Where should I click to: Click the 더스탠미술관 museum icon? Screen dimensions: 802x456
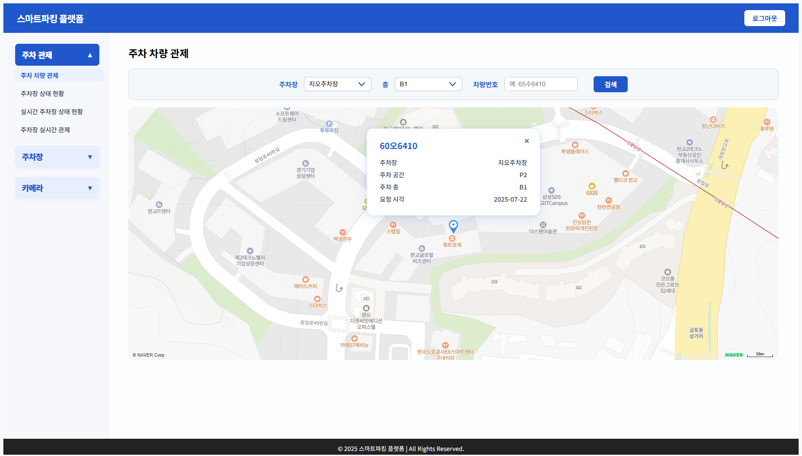pyautogui.click(x=543, y=225)
